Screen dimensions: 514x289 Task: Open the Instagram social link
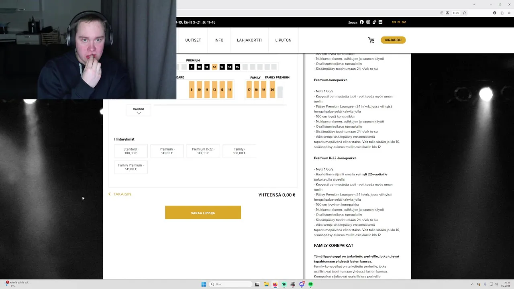coord(368,22)
